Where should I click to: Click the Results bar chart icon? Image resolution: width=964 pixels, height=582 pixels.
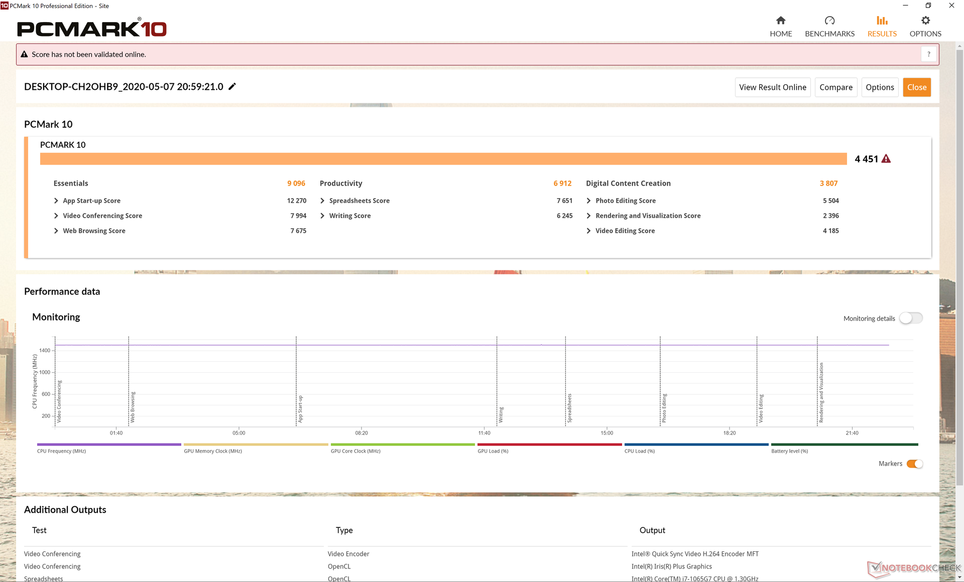pyautogui.click(x=882, y=21)
